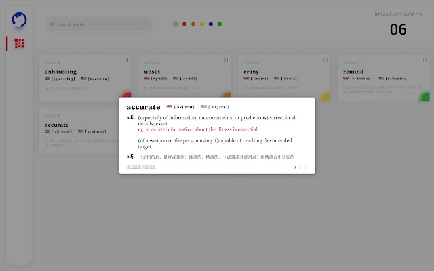The image size is (434, 271).
Task: Select the yellow color filter dot
Action: tap(202, 24)
